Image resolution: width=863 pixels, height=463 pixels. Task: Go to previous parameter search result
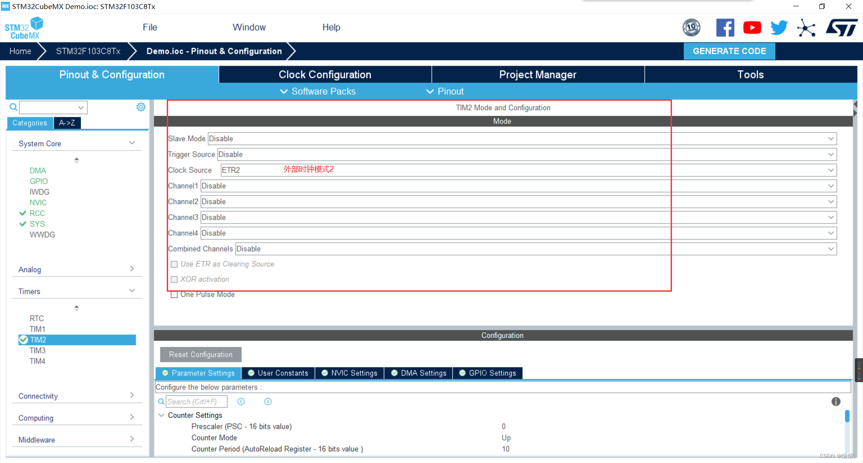click(241, 401)
